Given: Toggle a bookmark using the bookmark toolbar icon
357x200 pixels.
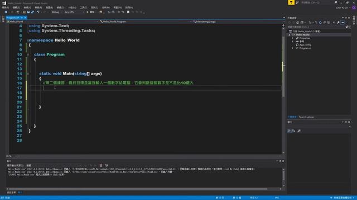Looking at the screenshot, I should coord(128,12).
